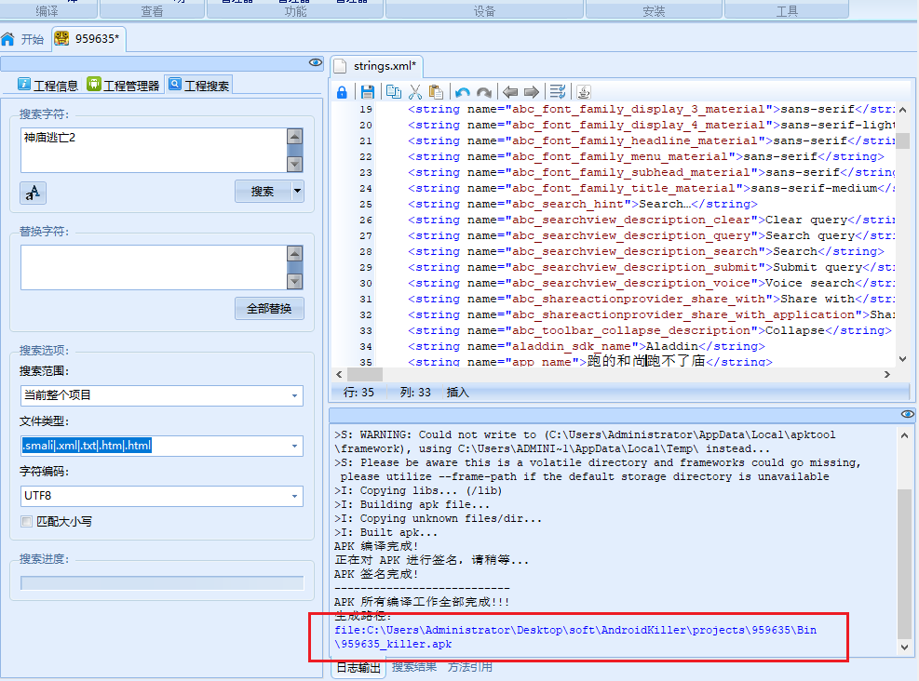The image size is (919, 681).
Task: Click the 编译 ribbon group label
Action: click(x=47, y=11)
